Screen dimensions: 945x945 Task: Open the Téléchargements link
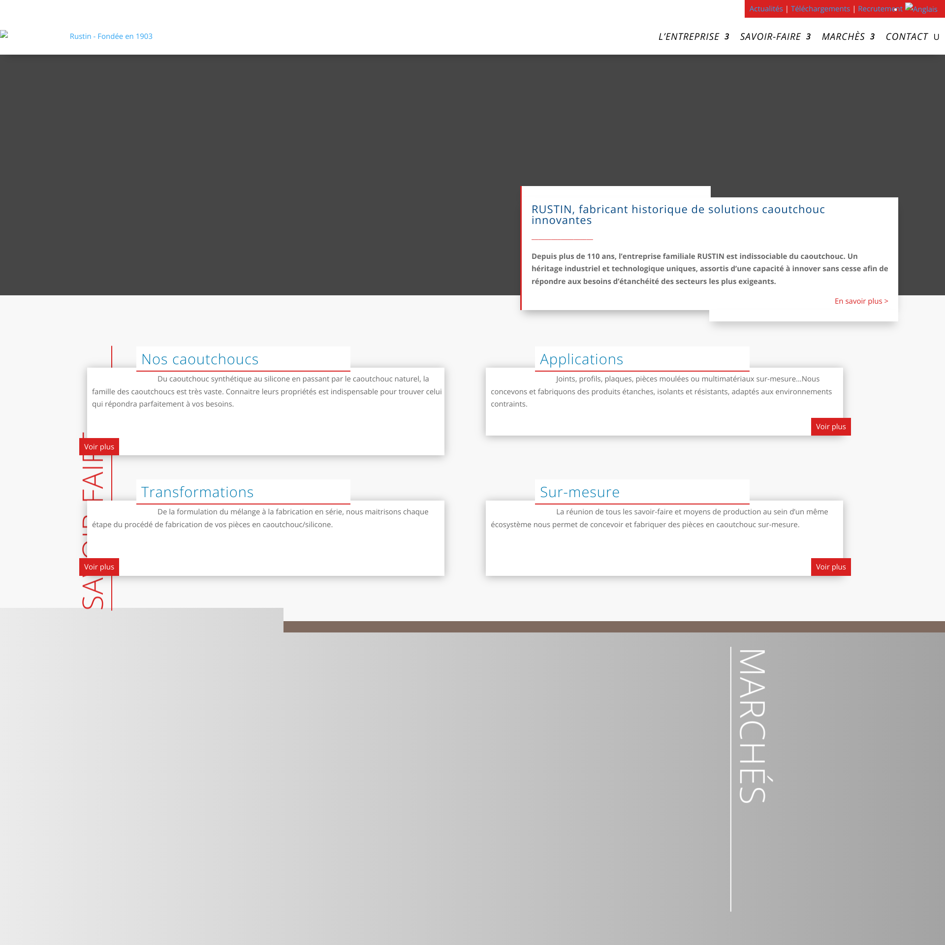pyautogui.click(x=820, y=9)
